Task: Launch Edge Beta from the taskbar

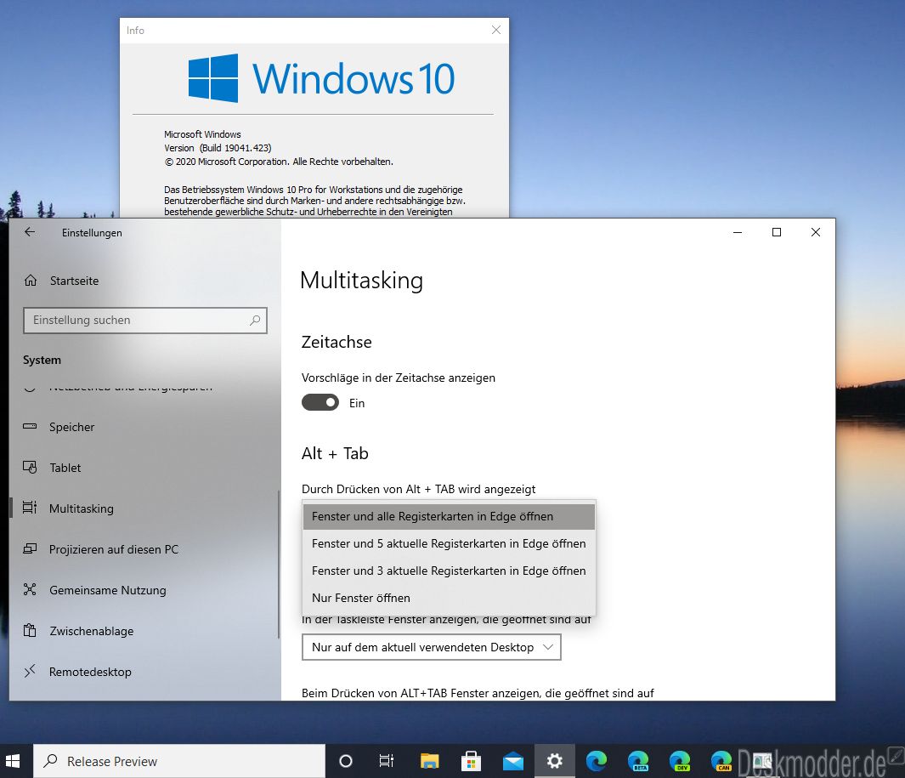Action: click(638, 761)
